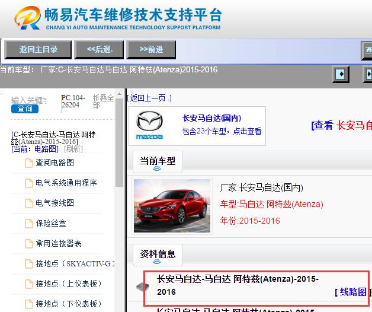Click the document icon beside 接地点（上仪表板）
The height and width of the screenshot is (312, 372).
click(x=29, y=284)
